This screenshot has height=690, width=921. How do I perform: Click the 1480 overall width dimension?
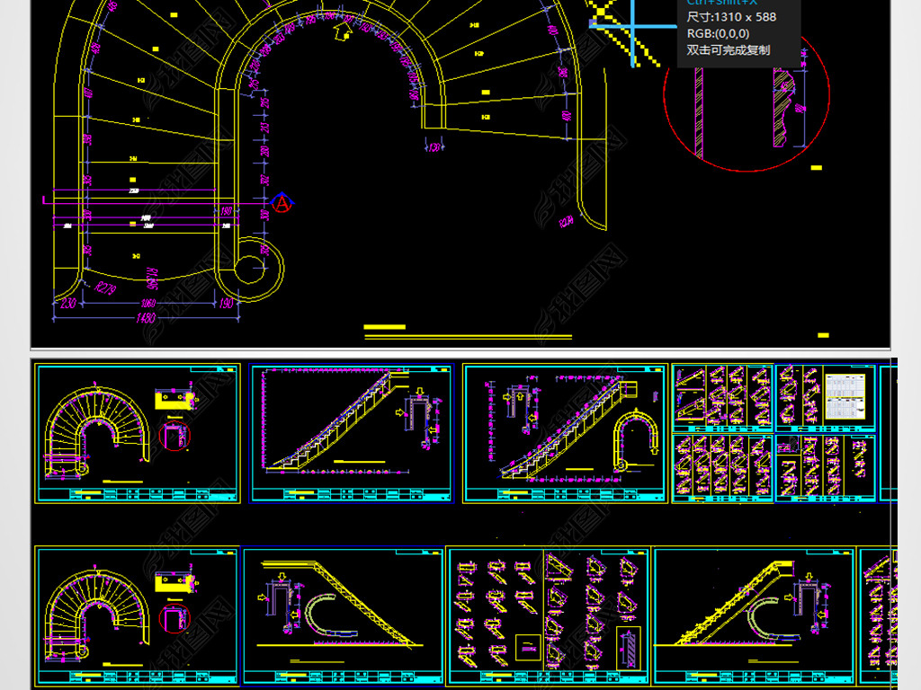point(144,318)
